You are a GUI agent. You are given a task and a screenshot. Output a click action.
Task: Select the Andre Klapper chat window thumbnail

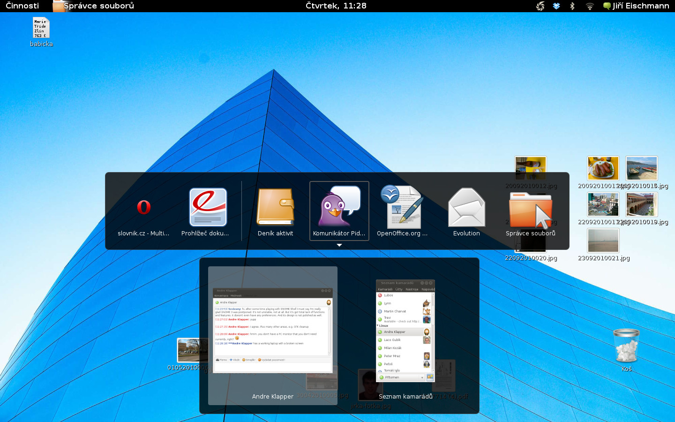point(273,335)
